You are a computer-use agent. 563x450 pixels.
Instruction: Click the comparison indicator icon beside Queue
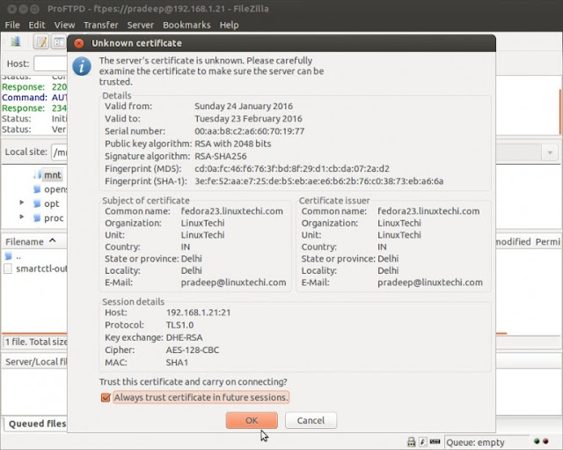[x=435, y=441]
